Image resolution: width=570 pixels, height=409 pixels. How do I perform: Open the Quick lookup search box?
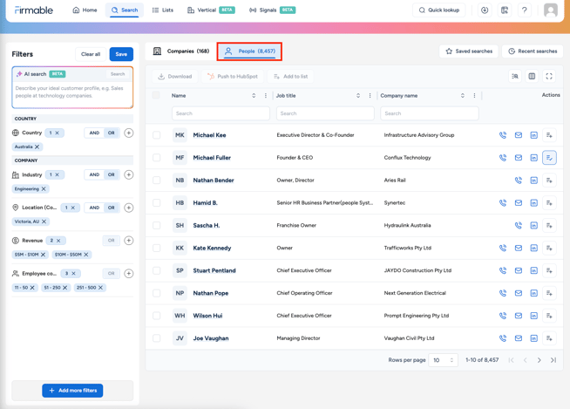439,10
